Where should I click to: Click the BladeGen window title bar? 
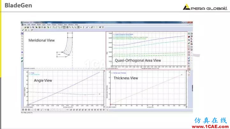tap(107, 22)
